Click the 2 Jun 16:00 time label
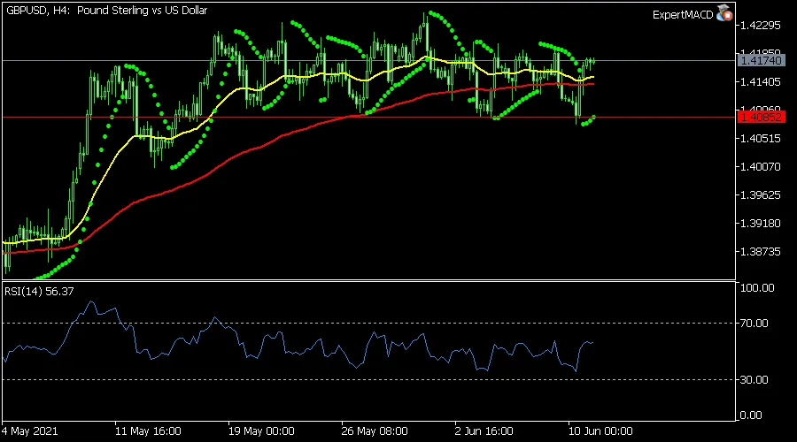This screenshot has width=797, height=442. click(x=484, y=431)
